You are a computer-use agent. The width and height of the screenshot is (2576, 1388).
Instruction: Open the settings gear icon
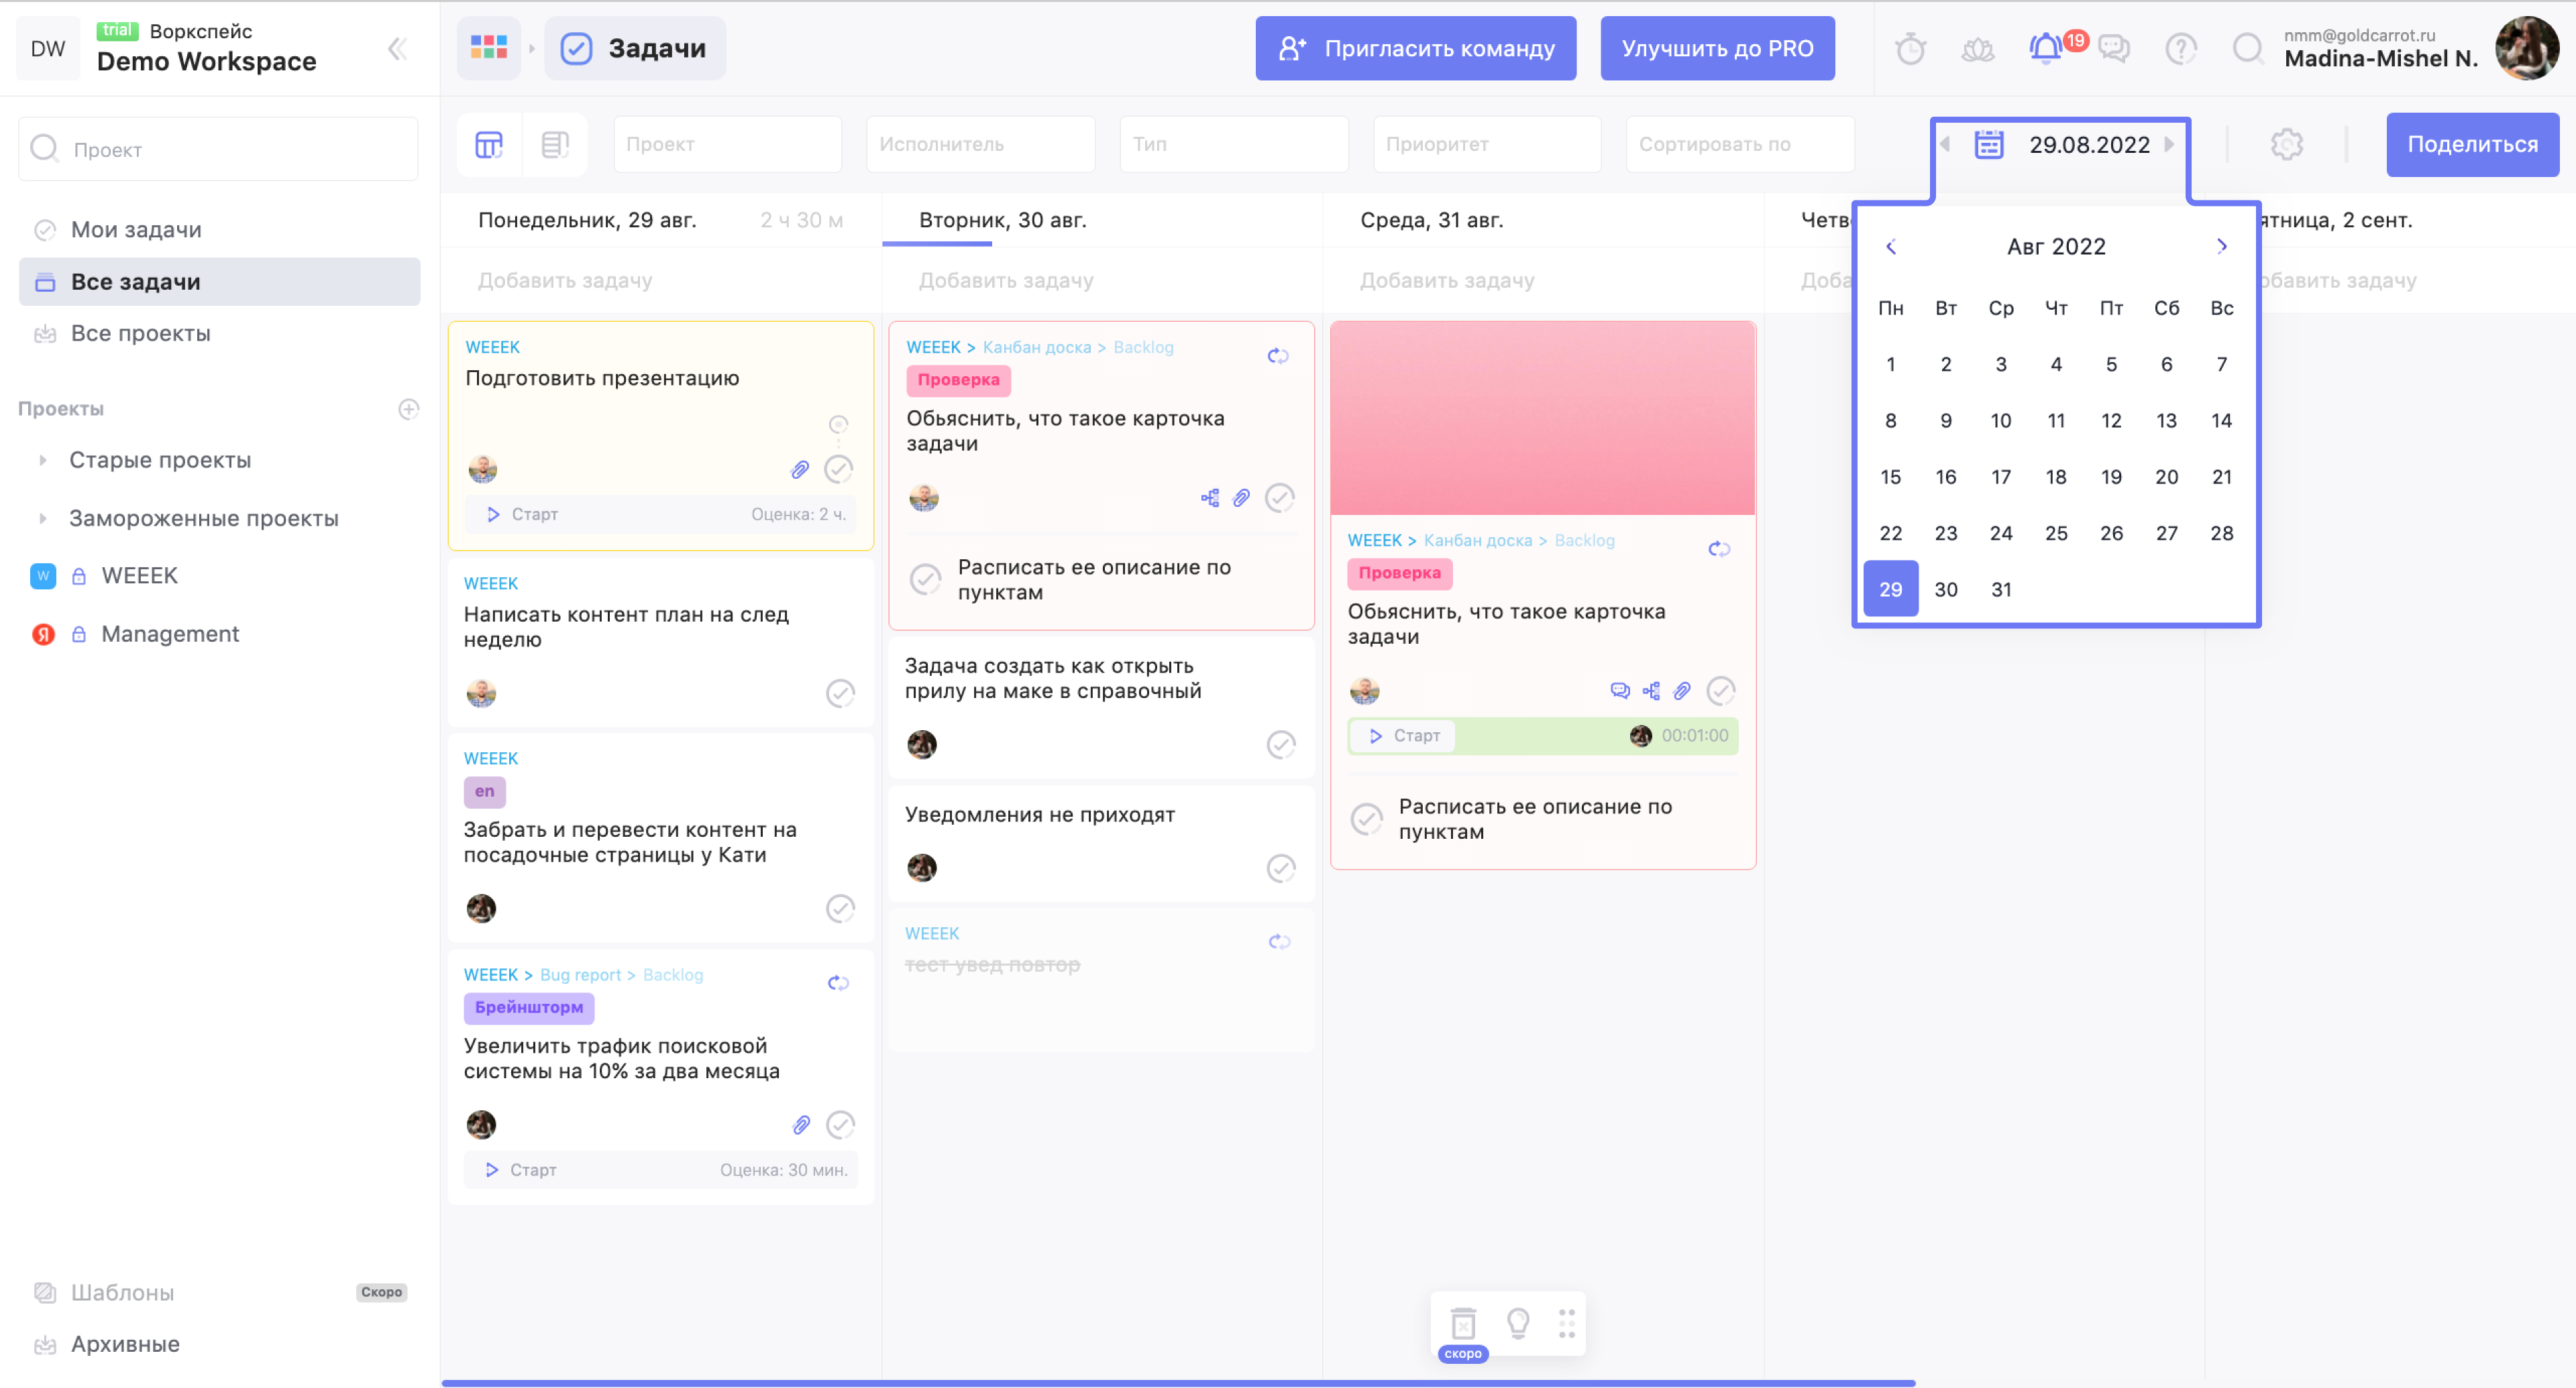[x=2286, y=145]
